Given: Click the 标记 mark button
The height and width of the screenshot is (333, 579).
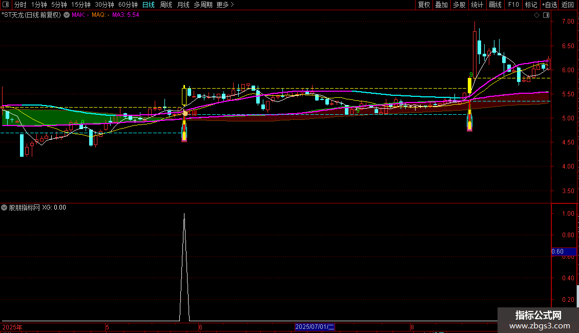Looking at the screenshot, I should [x=531, y=5].
